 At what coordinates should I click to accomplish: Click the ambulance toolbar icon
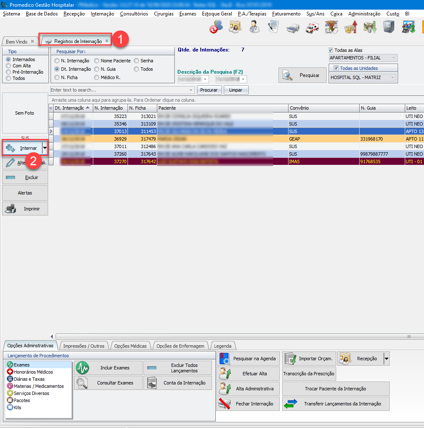312,27
